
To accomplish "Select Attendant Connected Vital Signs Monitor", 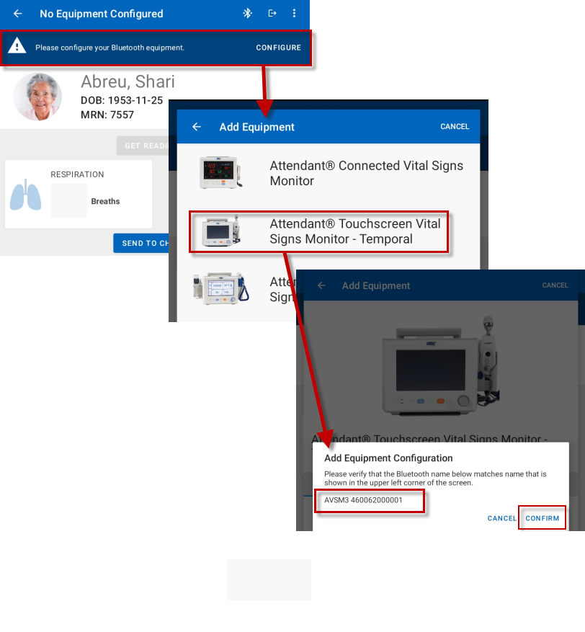I will pos(366,173).
